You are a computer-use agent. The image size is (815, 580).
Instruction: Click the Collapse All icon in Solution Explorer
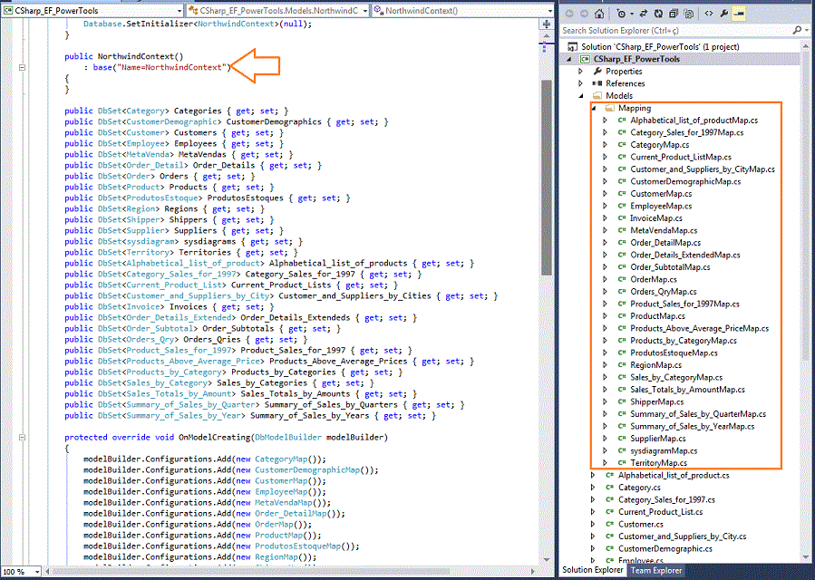coord(674,14)
